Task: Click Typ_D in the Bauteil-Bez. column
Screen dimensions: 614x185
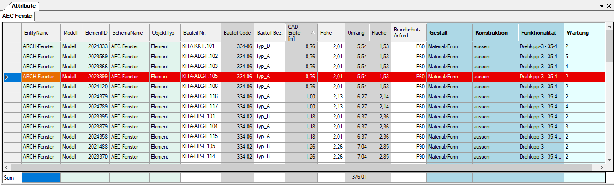Action: pos(269,47)
